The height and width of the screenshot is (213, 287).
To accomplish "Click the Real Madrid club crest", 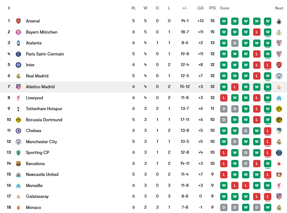I will (18, 76).
